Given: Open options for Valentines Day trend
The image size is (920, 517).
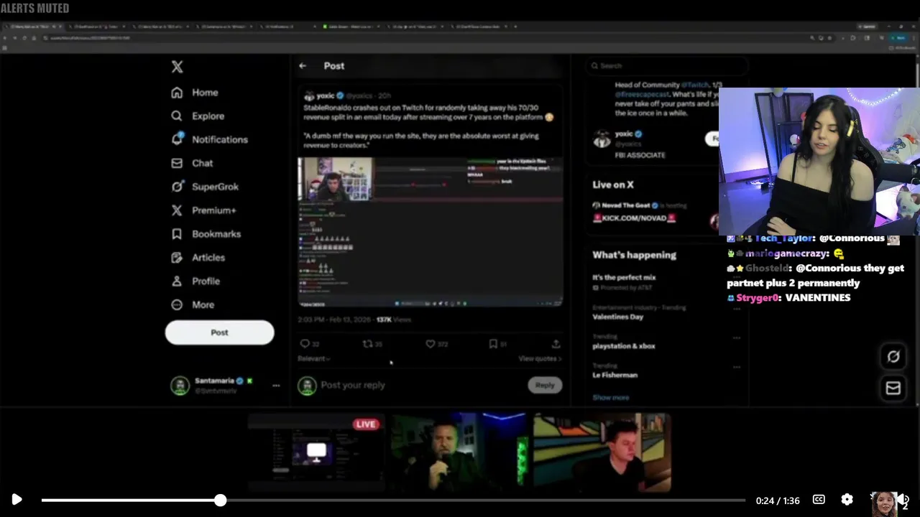Looking at the screenshot, I should tap(737, 309).
